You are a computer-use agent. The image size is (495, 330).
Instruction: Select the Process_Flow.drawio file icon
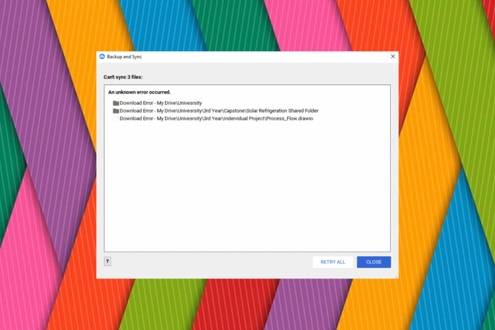point(116,119)
